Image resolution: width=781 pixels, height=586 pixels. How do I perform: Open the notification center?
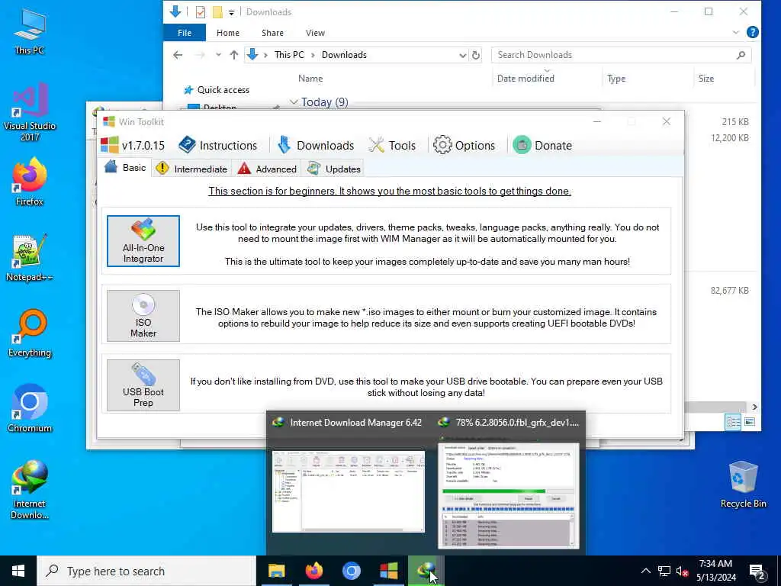(x=757, y=572)
